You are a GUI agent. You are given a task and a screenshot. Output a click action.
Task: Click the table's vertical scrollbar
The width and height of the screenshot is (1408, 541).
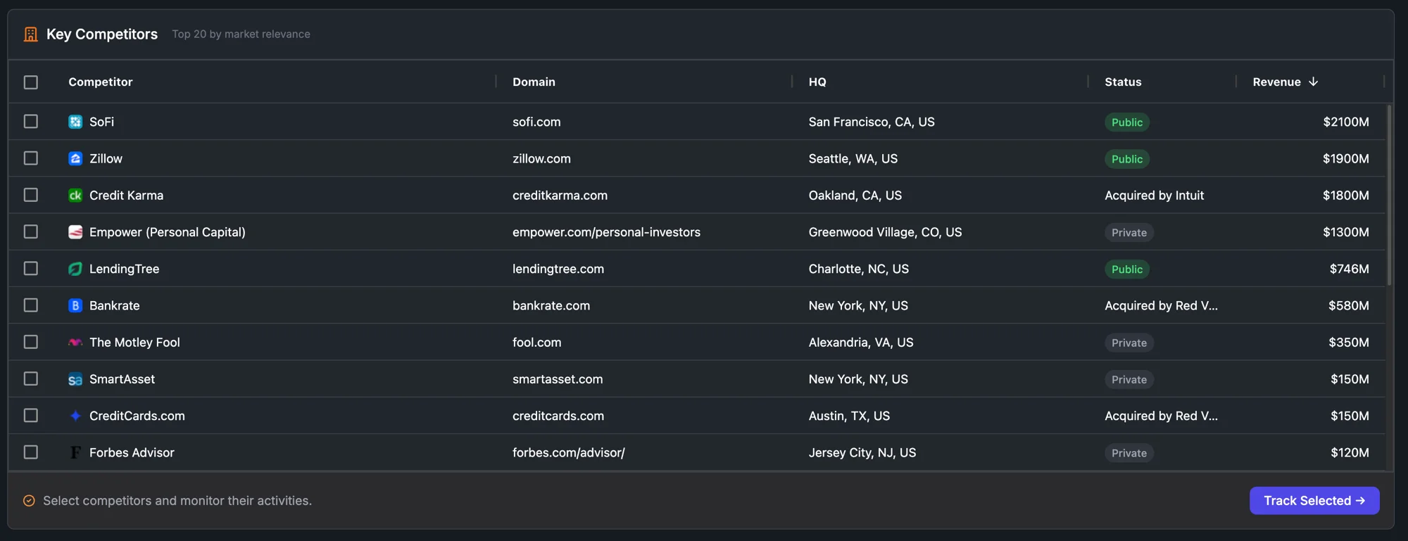tap(1389, 196)
